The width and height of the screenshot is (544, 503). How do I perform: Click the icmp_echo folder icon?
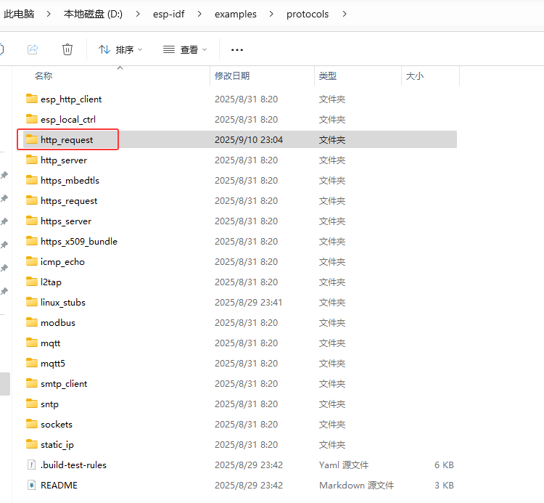pos(32,261)
